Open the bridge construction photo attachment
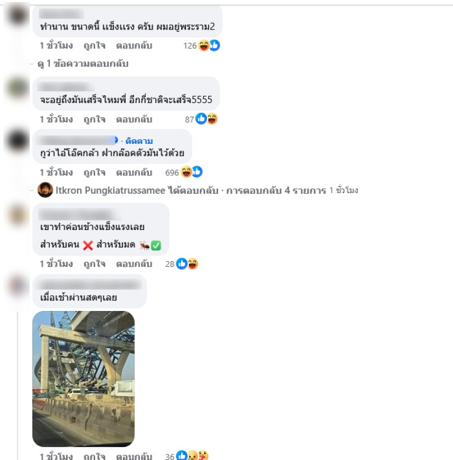 coord(84,379)
